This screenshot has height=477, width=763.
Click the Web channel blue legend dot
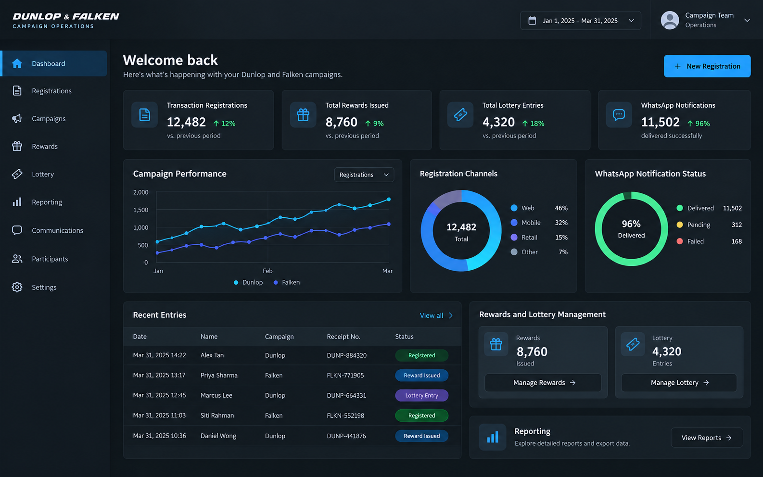click(514, 208)
